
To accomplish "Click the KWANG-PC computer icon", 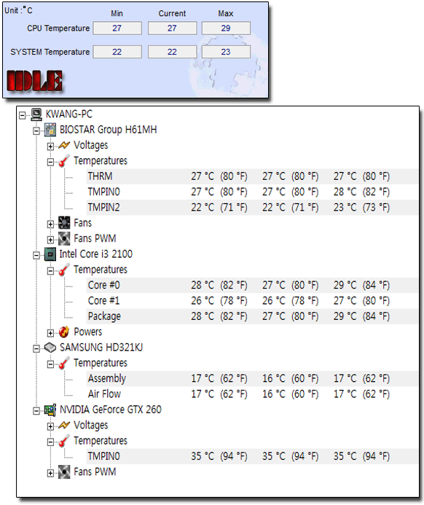I will [36, 114].
